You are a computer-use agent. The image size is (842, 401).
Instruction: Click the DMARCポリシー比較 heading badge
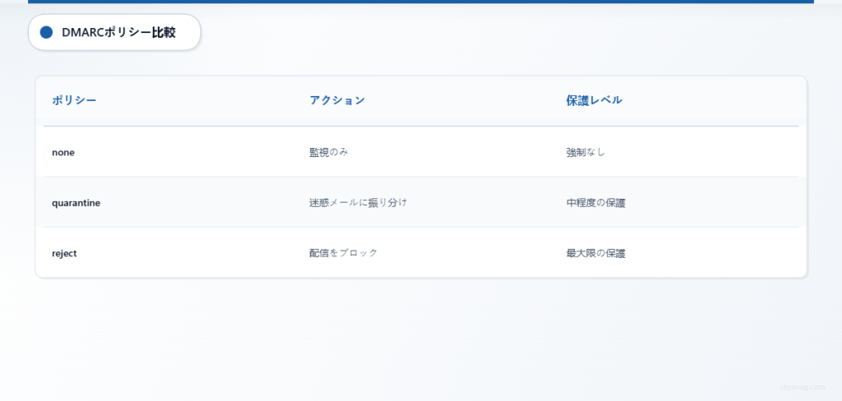point(114,32)
